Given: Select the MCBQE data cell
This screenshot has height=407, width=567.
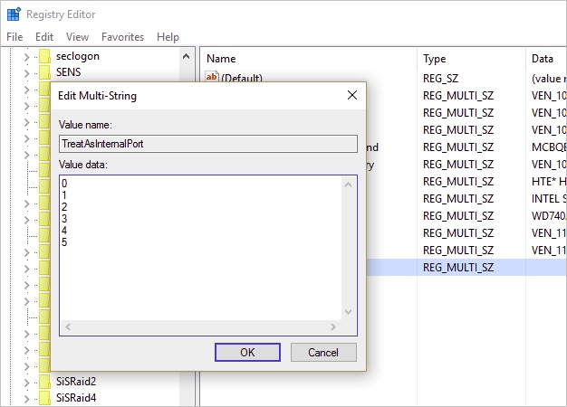Looking at the screenshot, I should coord(549,147).
